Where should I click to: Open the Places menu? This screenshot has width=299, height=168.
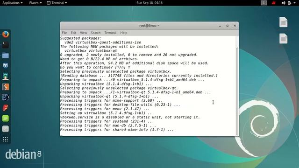click(x=36, y=3)
